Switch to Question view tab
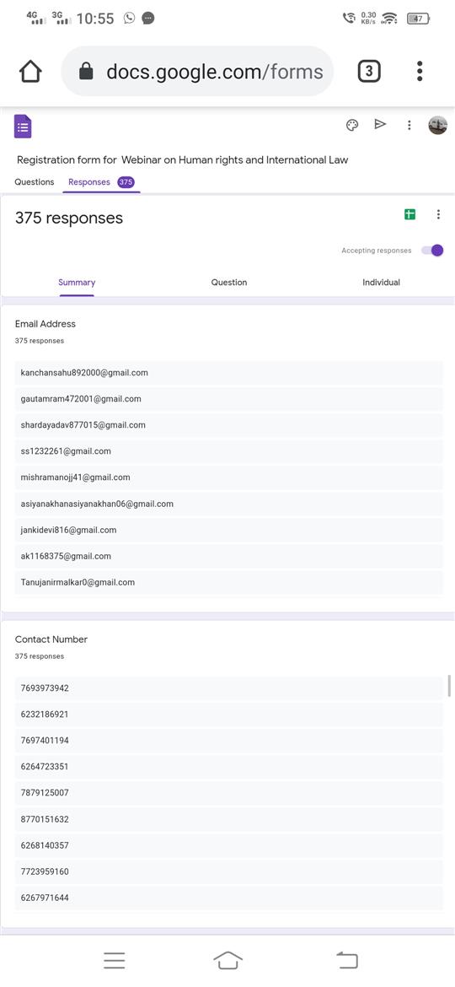455x987 pixels. [228, 283]
